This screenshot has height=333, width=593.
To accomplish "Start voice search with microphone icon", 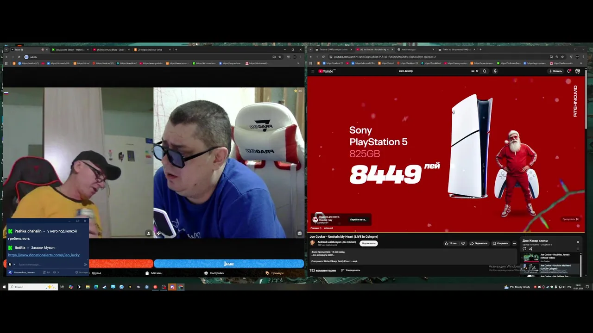I will 495,71.
